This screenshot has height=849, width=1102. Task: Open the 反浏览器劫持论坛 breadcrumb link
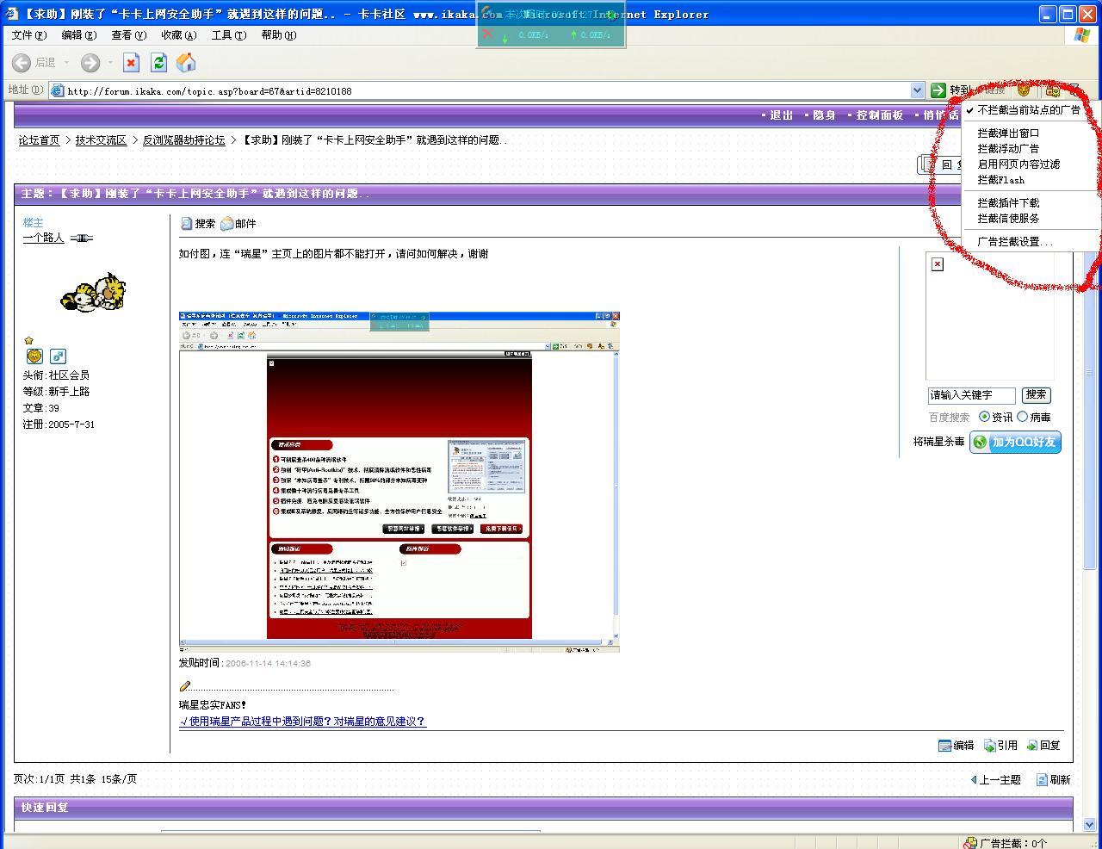click(x=183, y=140)
